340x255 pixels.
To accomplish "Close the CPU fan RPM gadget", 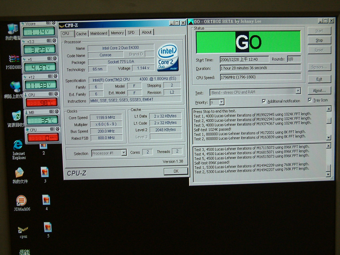I will pyautogui.click(x=57, y=129).
